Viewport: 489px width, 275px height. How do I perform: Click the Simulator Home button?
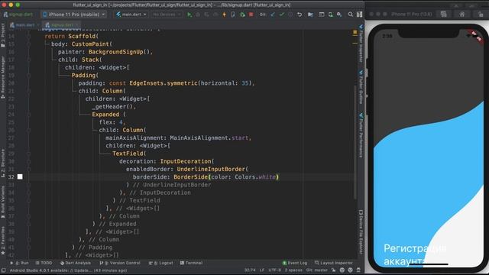[461, 15]
